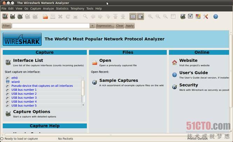The image size is (233, 142).
Task: Open a capture file via toolbar folder icon
Action: coord(45,16)
